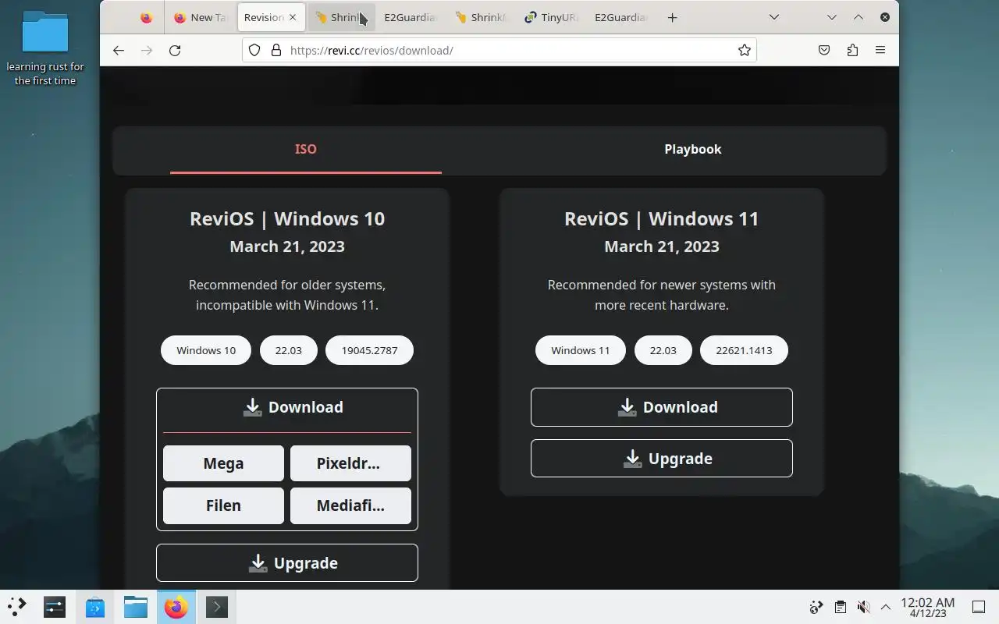The height and width of the screenshot is (624, 999).
Task: Switch to the pinned Firefox tab
Action: (x=146, y=17)
